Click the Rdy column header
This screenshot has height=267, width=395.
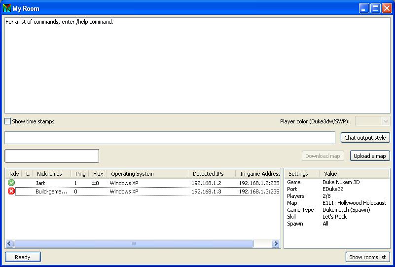click(x=14, y=174)
